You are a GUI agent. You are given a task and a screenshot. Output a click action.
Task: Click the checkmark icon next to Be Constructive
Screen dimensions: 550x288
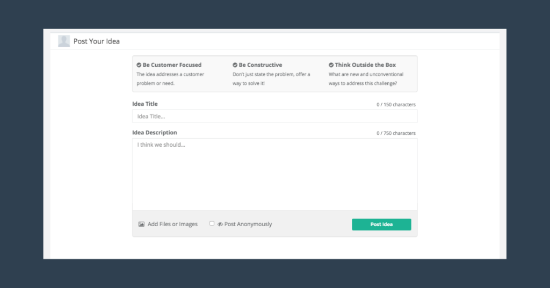[235, 65]
